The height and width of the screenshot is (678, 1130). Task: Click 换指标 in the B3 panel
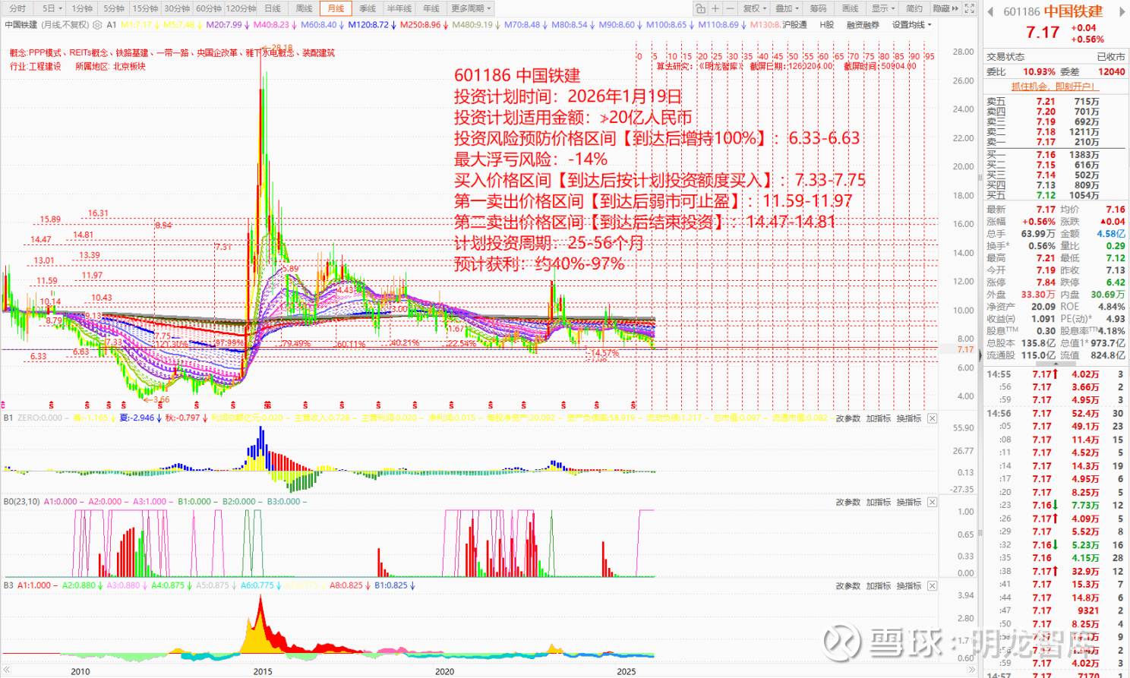click(x=909, y=586)
